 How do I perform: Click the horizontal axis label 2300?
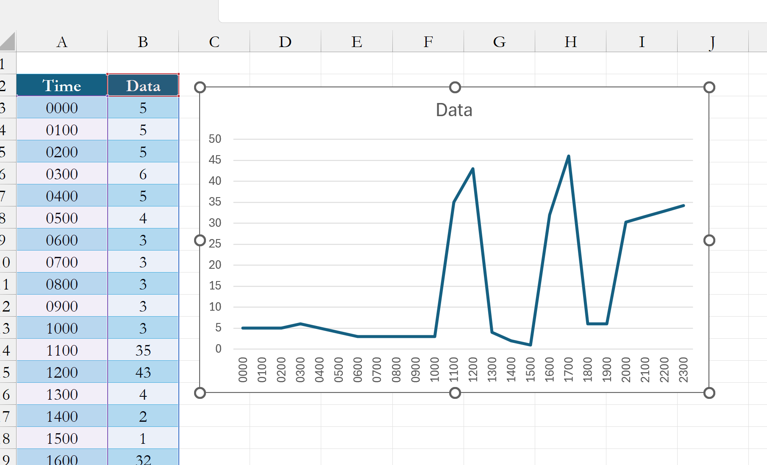[x=683, y=370]
